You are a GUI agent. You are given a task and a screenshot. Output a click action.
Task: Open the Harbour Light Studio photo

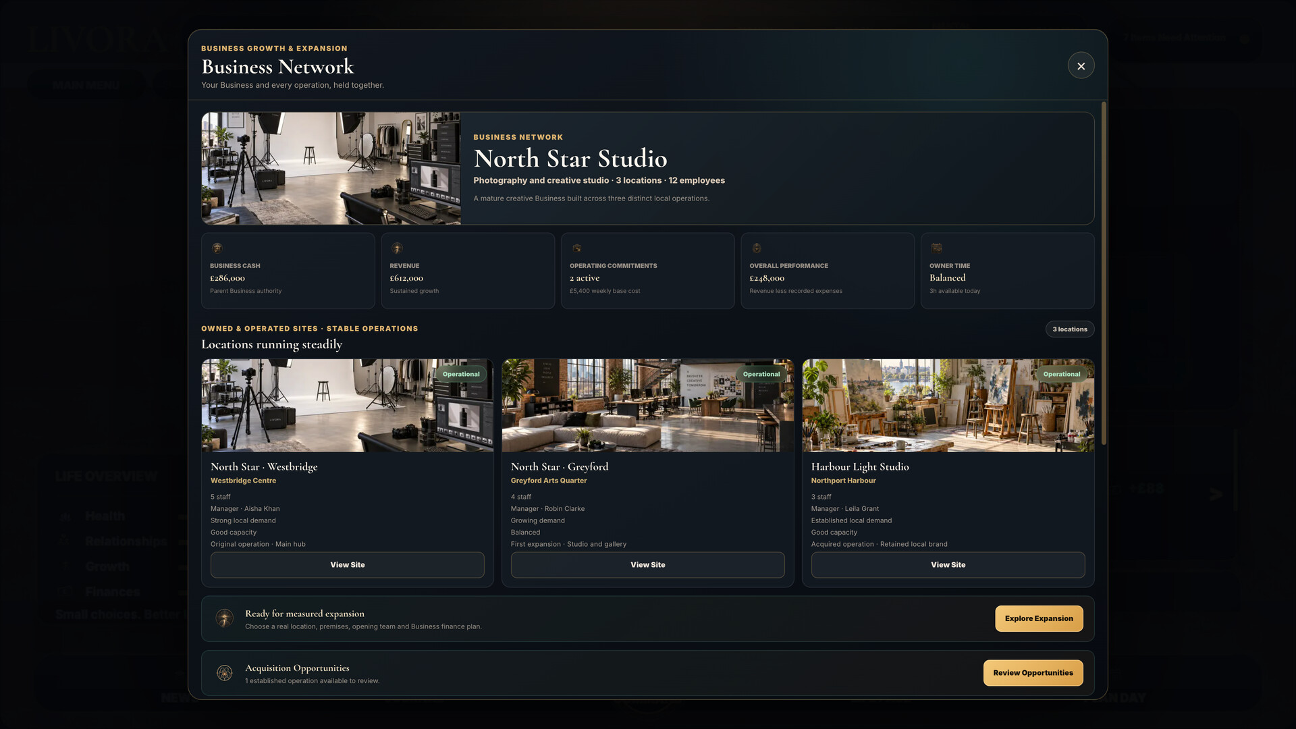point(948,406)
